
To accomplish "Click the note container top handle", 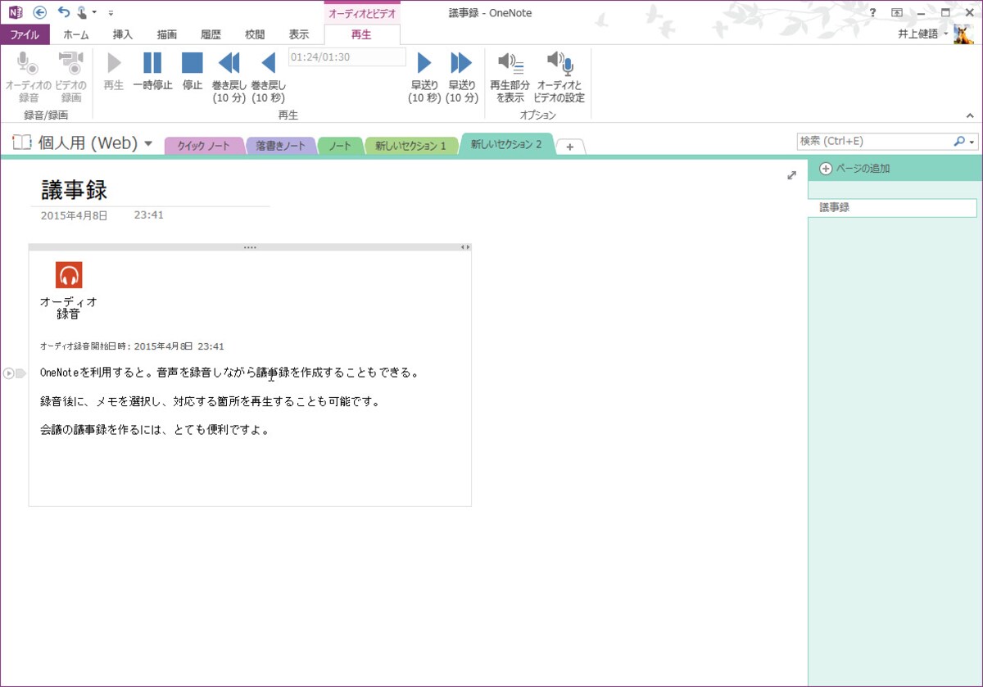I will (x=250, y=246).
